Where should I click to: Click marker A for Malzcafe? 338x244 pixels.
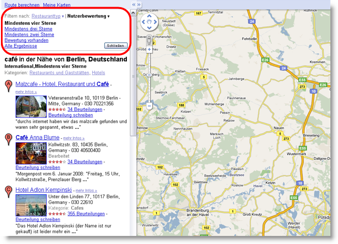[x=9, y=86]
